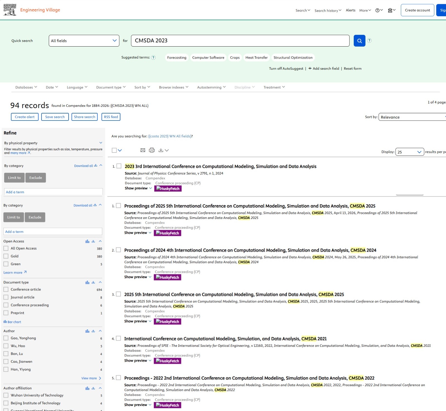Tick the select-all results checkbox

click(114, 150)
